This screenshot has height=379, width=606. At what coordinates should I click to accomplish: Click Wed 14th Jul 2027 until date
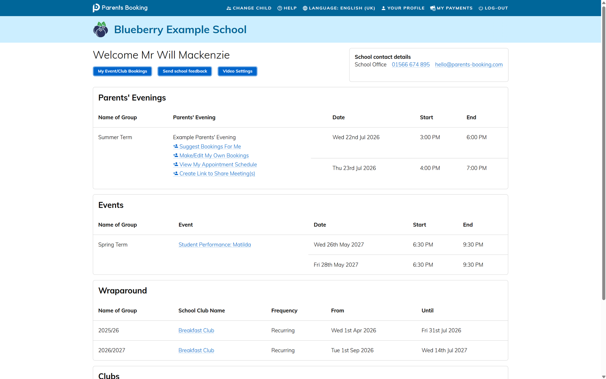point(444,350)
